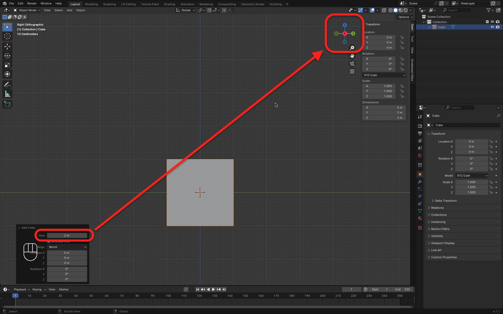This screenshot has width=503, height=314.
Task: Open the Scene properties tab
Action: tap(420, 148)
